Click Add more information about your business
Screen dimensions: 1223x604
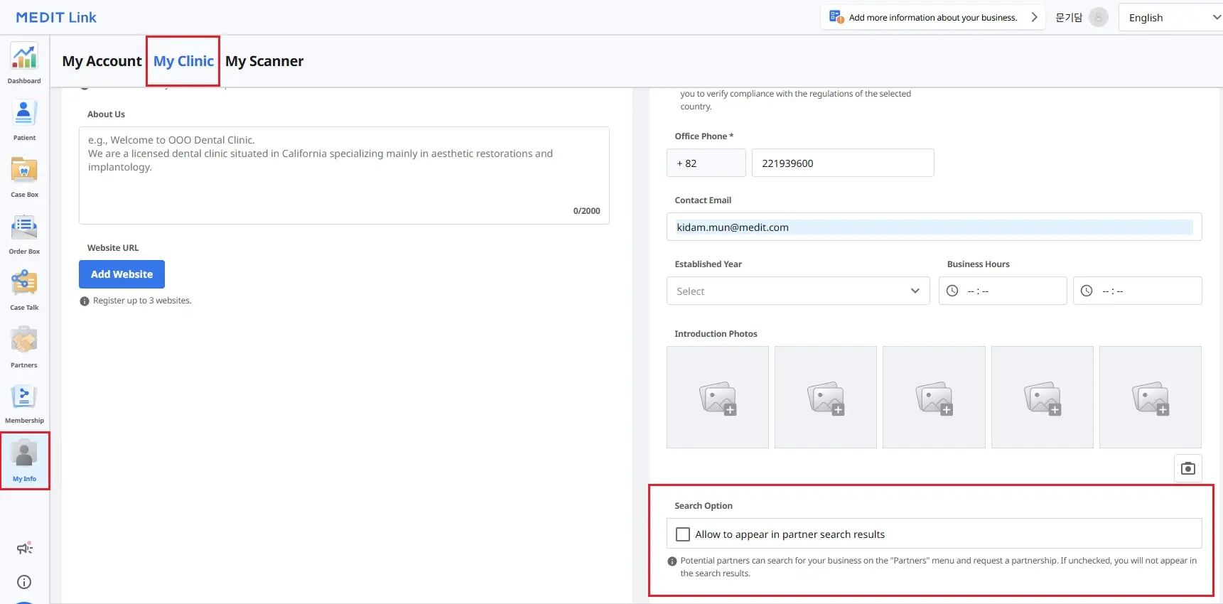[933, 17]
